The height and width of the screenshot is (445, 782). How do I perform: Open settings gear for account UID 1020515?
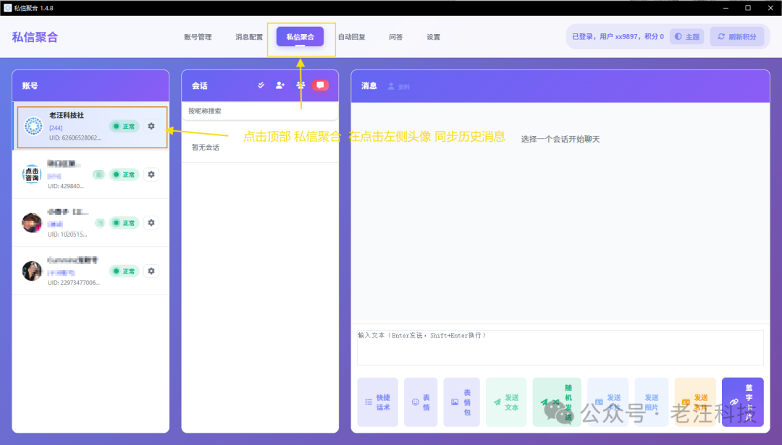(151, 223)
